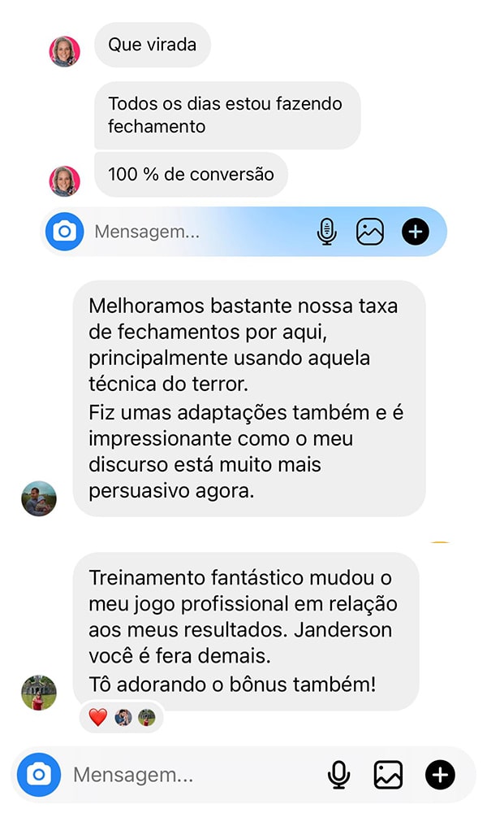Open the avatar beside "100 % de conversão"
Image resolution: width=487 pixels, height=813 pixels.
click(65, 181)
